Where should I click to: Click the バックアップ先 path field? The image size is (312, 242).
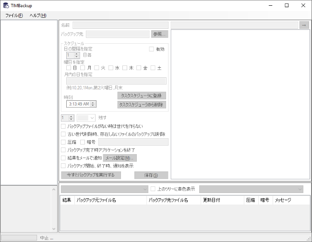(x=118, y=34)
